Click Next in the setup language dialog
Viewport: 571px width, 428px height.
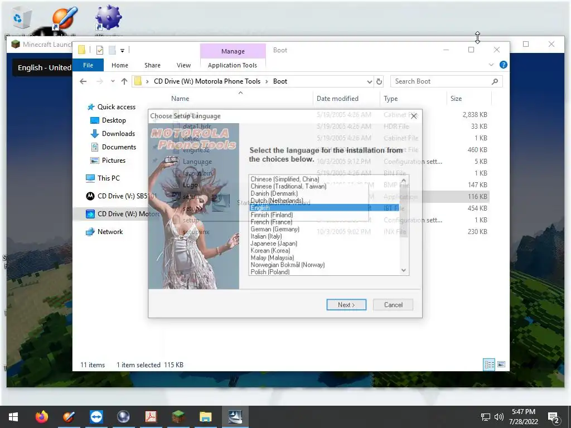click(346, 305)
